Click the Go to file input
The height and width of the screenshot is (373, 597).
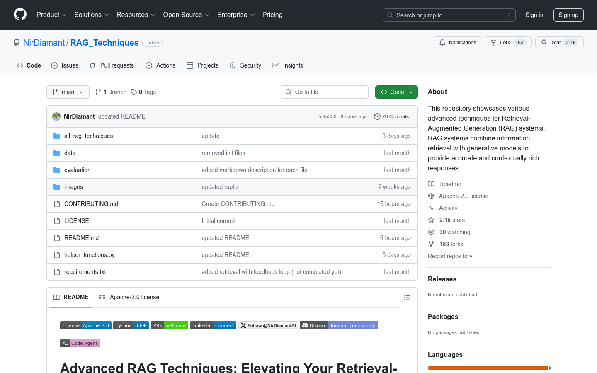coord(324,92)
